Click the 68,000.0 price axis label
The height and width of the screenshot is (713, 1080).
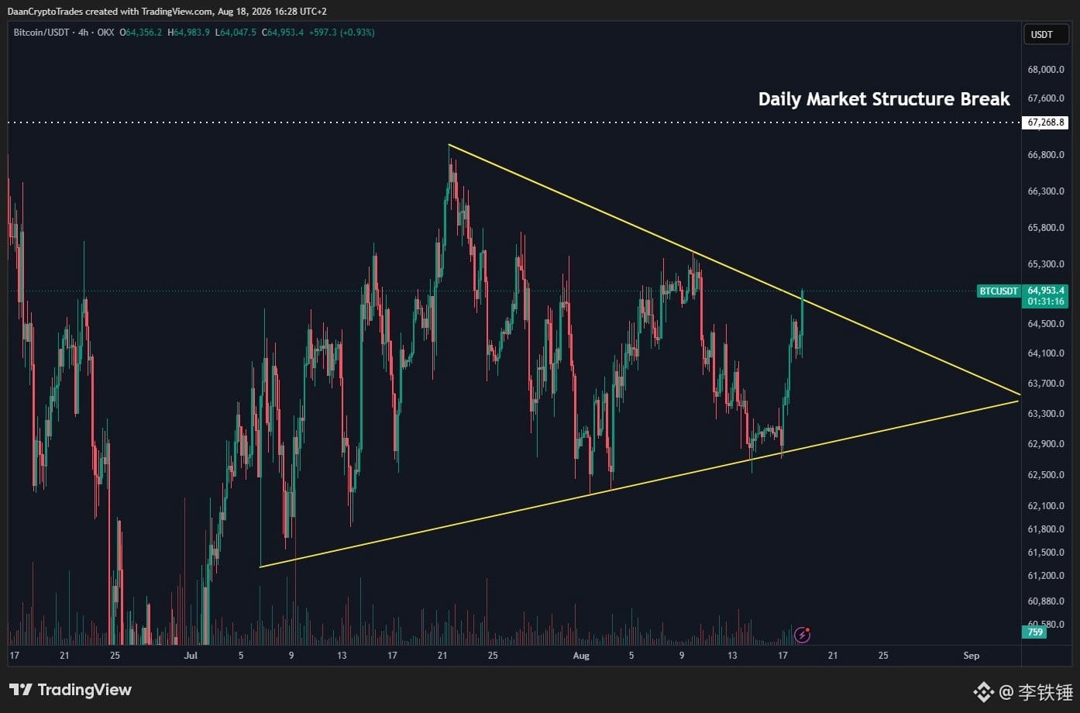(x=1046, y=70)
